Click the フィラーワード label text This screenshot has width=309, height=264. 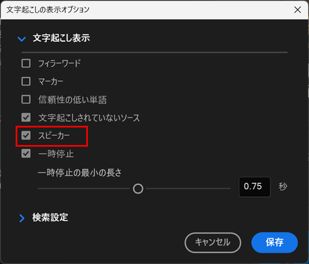(x=59, y=64)
